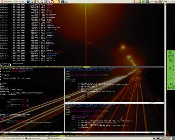Click the highlighted window tab in upper screen status bar
175x140 pixels.
pos(86,67)
